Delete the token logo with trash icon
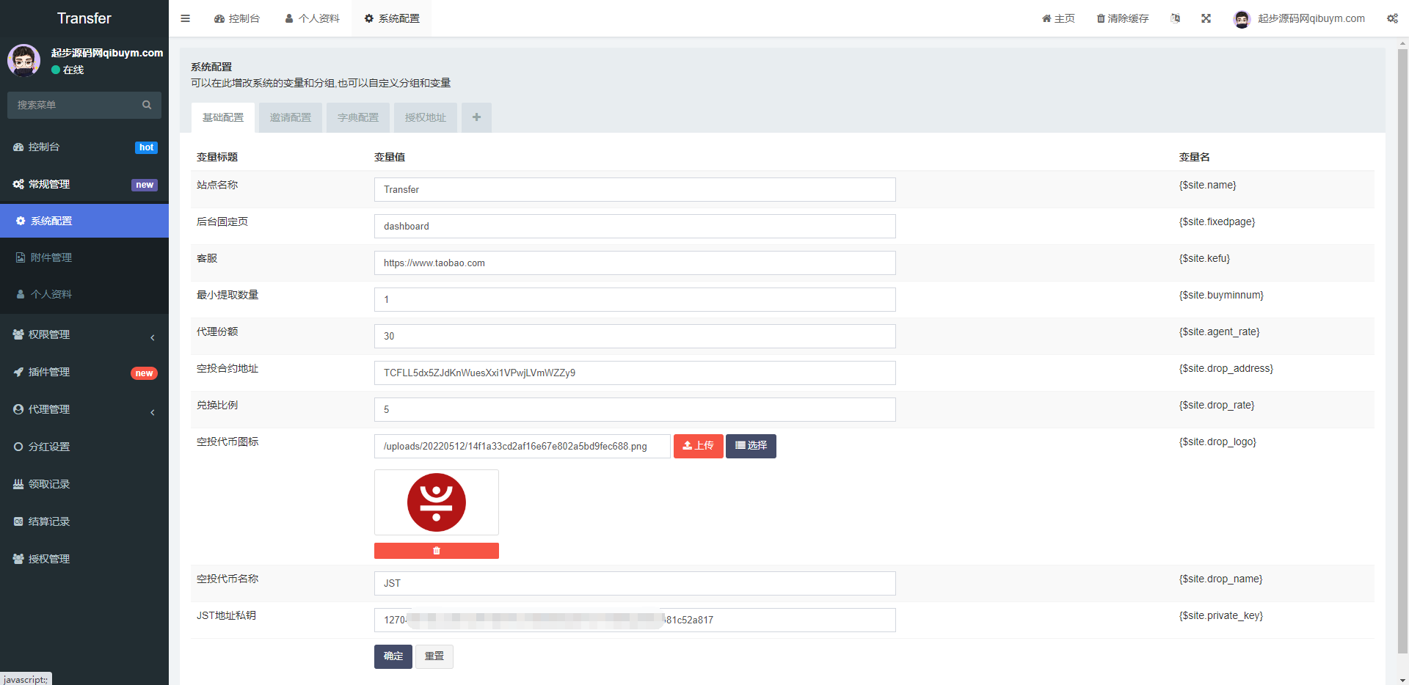Image resolution: width=1409 pixels, height=685 pixels. (x=437, y=551)
